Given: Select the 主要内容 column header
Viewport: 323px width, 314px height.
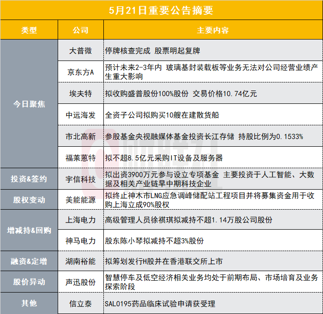Looking at the screenshot, I should click(x=213, y=30).
